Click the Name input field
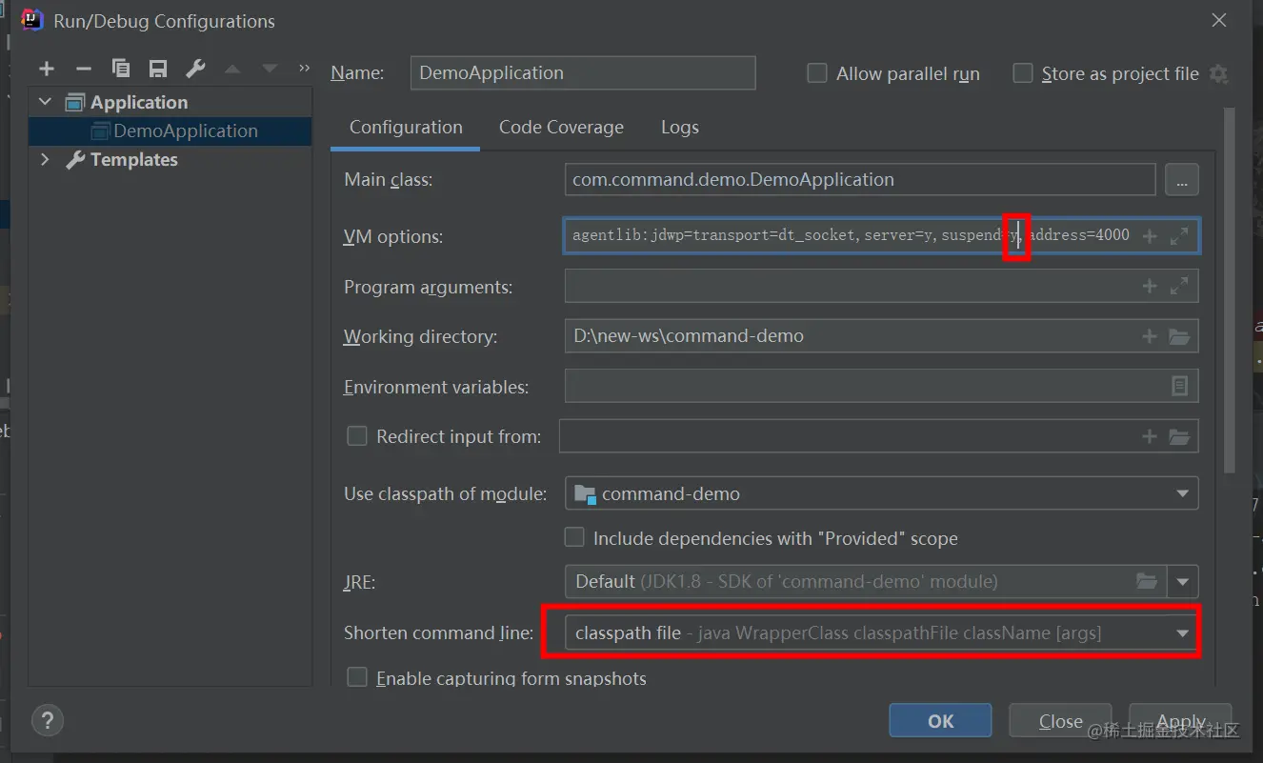 pyautogui.click(x=583, y=73)
